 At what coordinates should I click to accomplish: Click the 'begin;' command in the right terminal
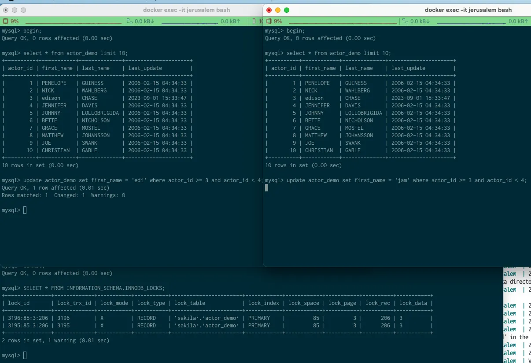(x=295, y=31)
